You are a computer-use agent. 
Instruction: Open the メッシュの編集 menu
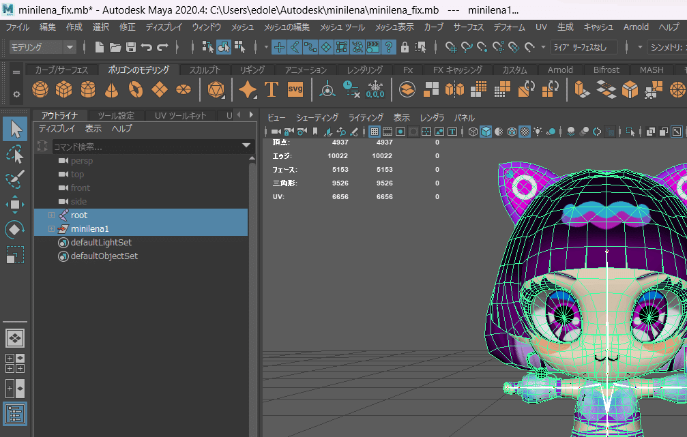(287, 27)
